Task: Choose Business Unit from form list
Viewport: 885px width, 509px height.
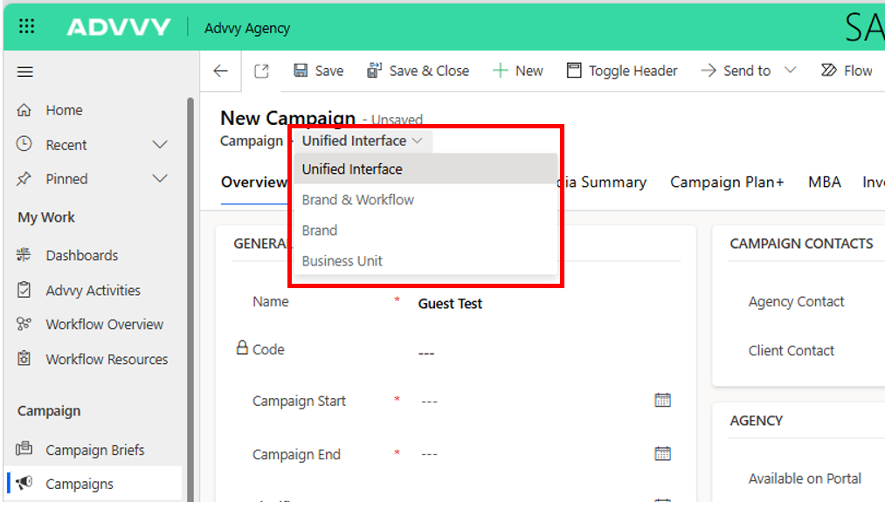Action: tap(342, 261)
